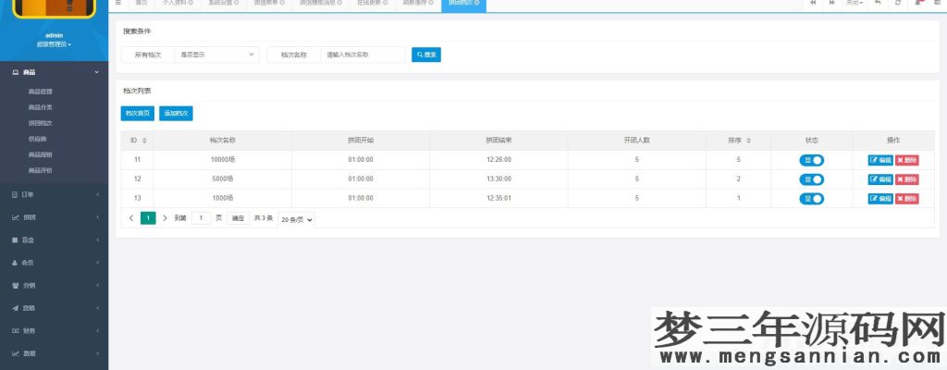Toggle the status switch for 1000场 row
This screenshot has width=947, height=370.
(811, 198)
